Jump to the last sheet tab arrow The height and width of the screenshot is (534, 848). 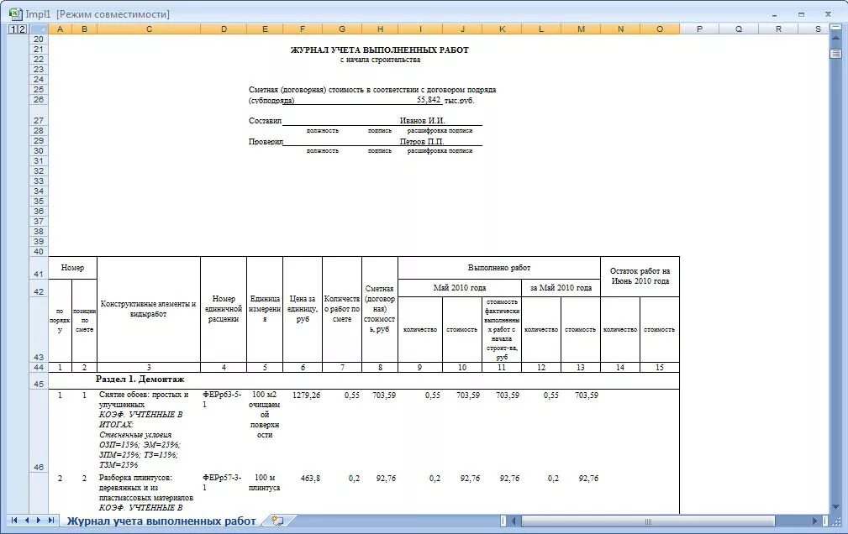click(50, 521)
